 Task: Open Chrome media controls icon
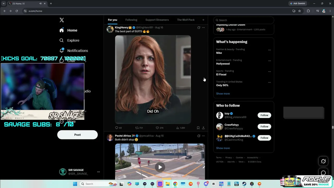click(318, 11)
